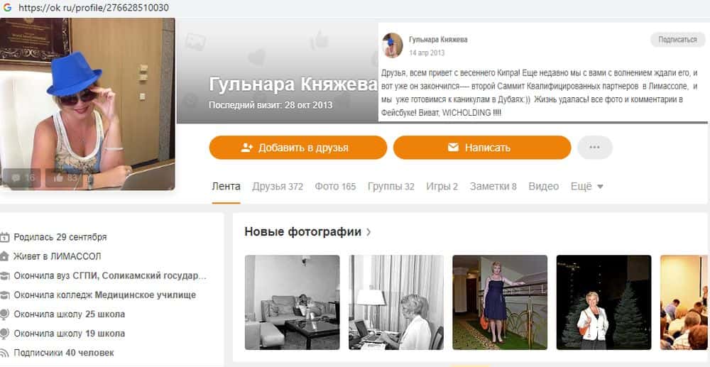
Task: Open the woman in blue dress photo
Action: coord(500,302)
